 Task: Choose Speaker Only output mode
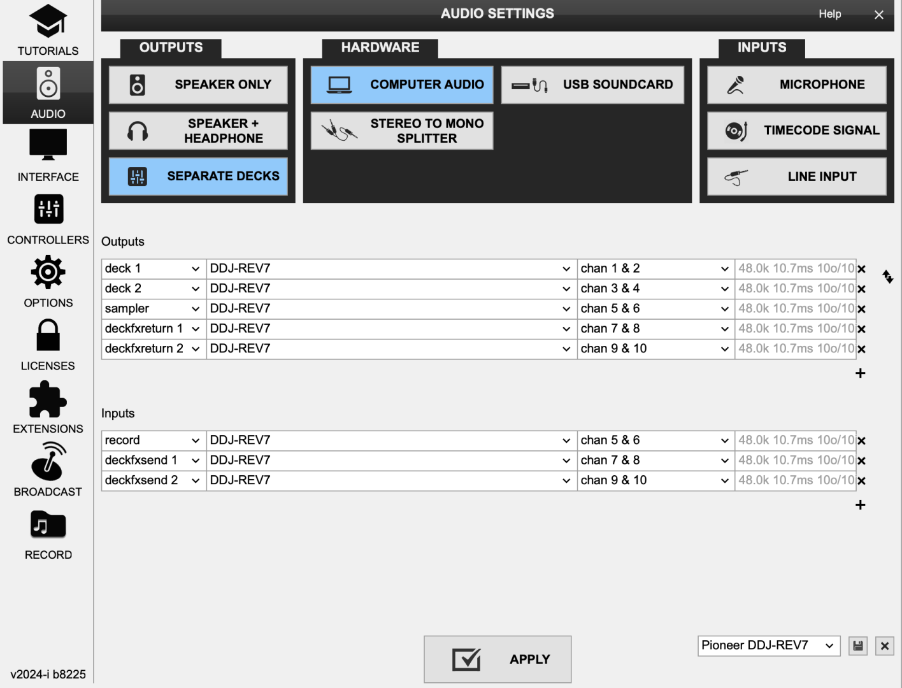pos(198,85)
